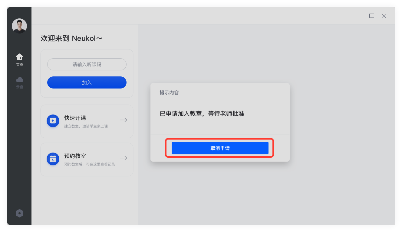Image resolution: width=402 pixels, height=232 pixels.
Task: Select the home icon in sidebar
Action: point(19,57)
